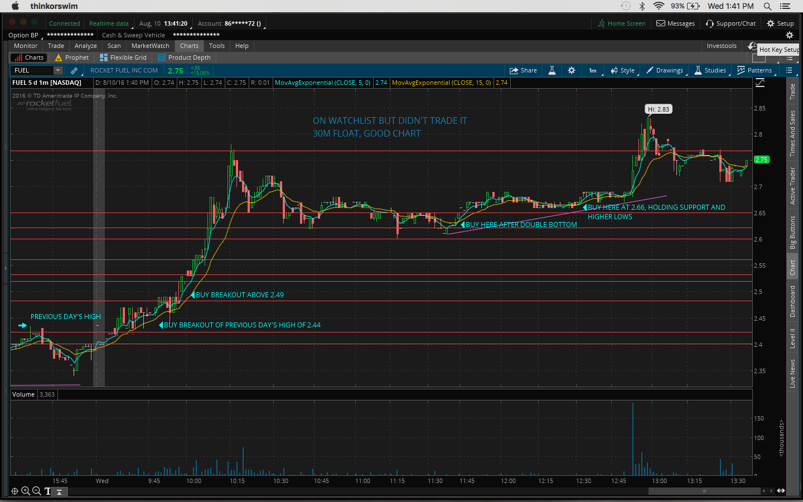Open Spotlight search in macOS menu bar
The image size is (803, 502).
pyautogui.click(x=767, y=6)
